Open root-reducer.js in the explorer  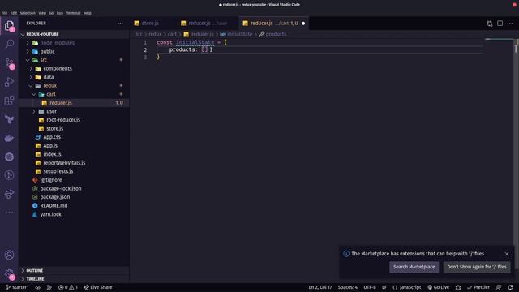[x=63, y=120]
